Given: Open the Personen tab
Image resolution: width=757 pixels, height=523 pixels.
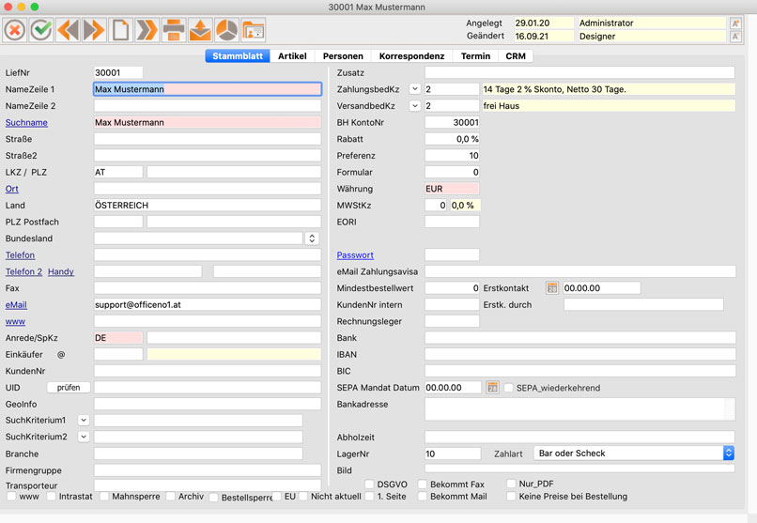Looking at the screenshot, I should pyautogui.click(x=343, y=56).
